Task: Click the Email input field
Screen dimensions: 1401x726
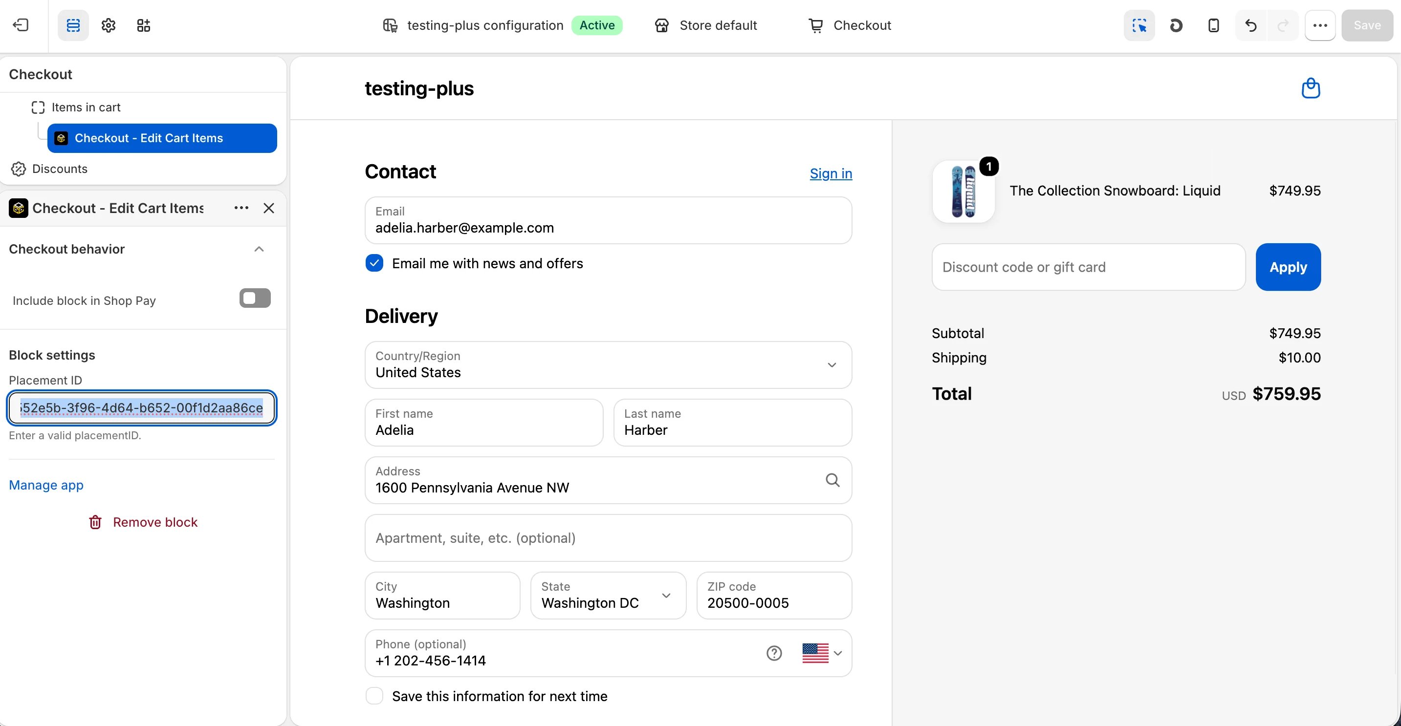Action: pos(608,220)
